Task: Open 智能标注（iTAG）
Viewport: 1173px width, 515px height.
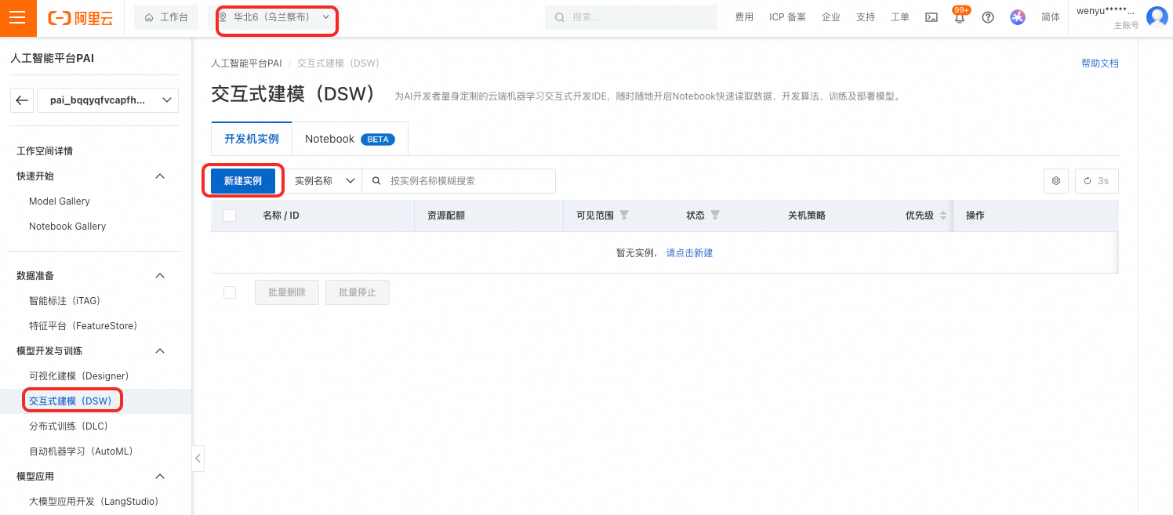Action: [65, 301]
